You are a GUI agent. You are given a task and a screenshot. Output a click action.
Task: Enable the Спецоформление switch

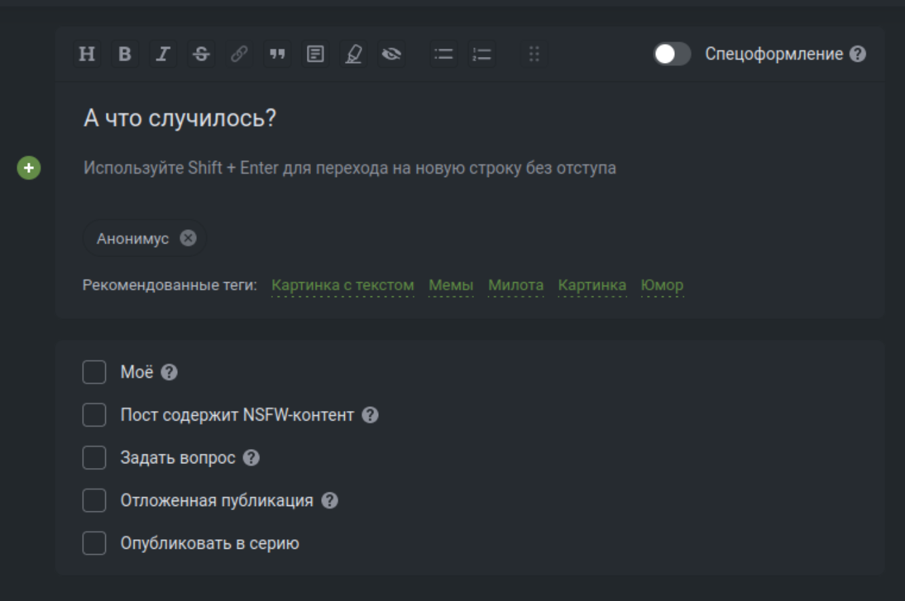[x=672, y=54]
